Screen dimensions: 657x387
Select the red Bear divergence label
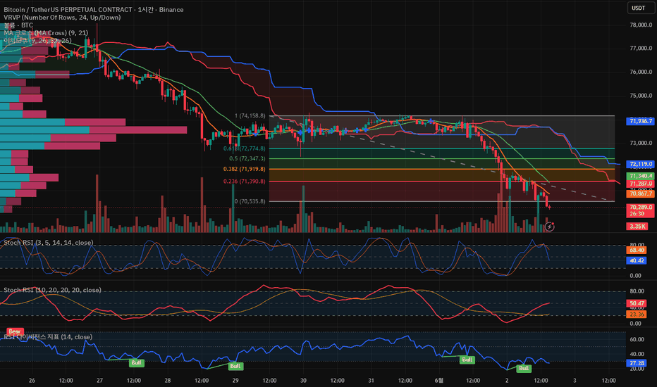click(x=15, y=331)
